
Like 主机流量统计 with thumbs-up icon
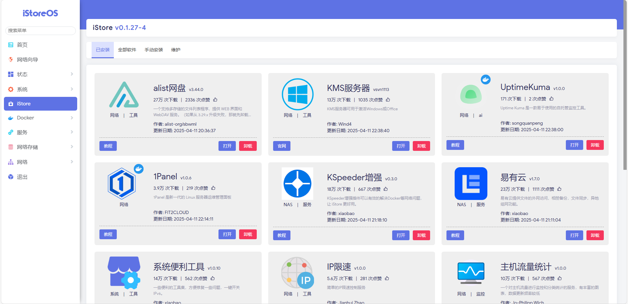[x=560, y=278]
